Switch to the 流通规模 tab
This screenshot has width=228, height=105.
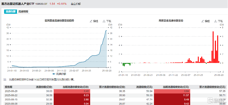tap(23, 12)
